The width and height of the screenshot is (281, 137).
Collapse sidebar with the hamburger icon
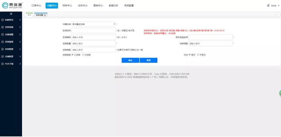pyautogui.click(x=11, y=14)
